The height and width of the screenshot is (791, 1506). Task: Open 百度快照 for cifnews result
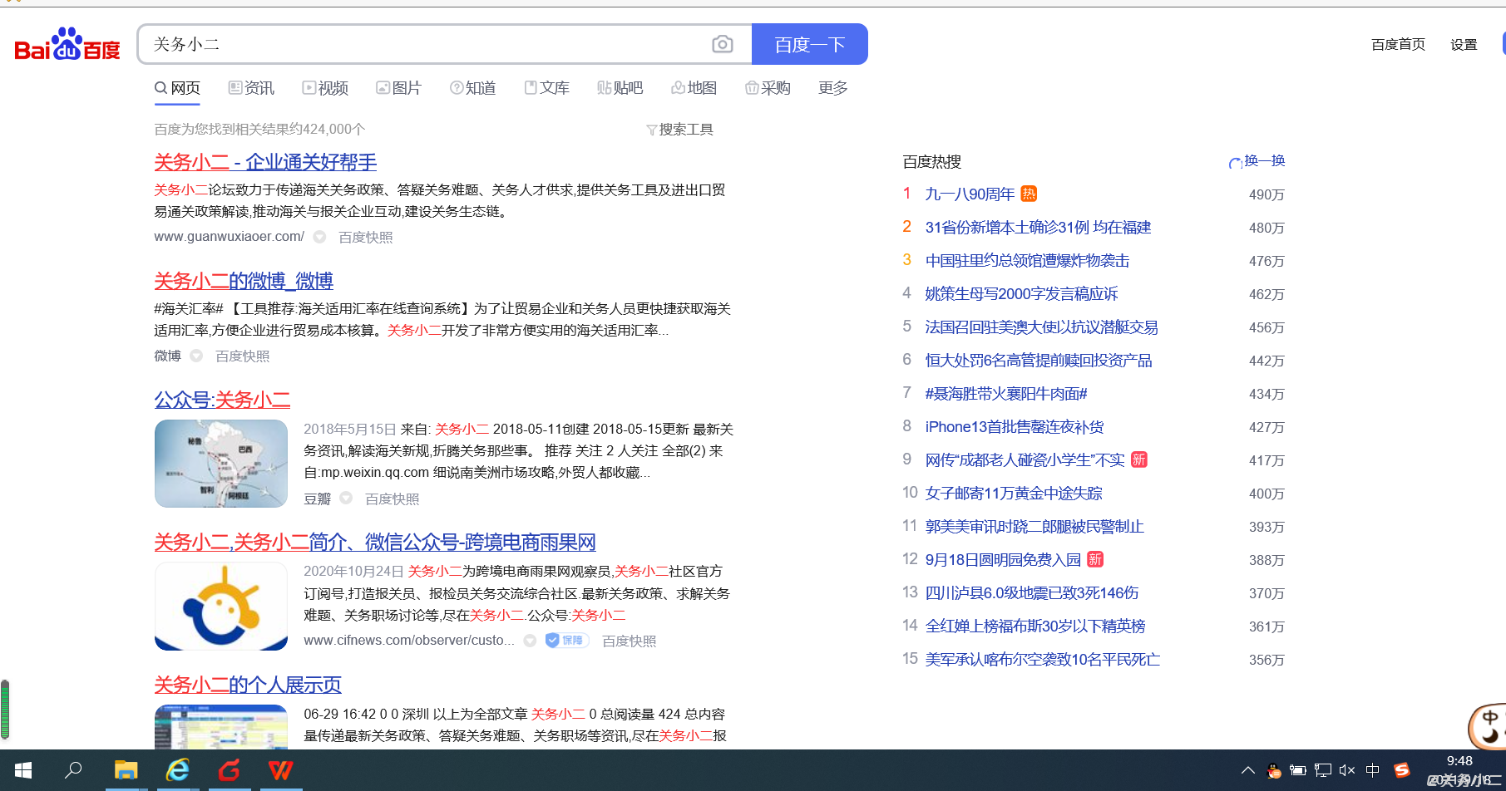[630, 641]
